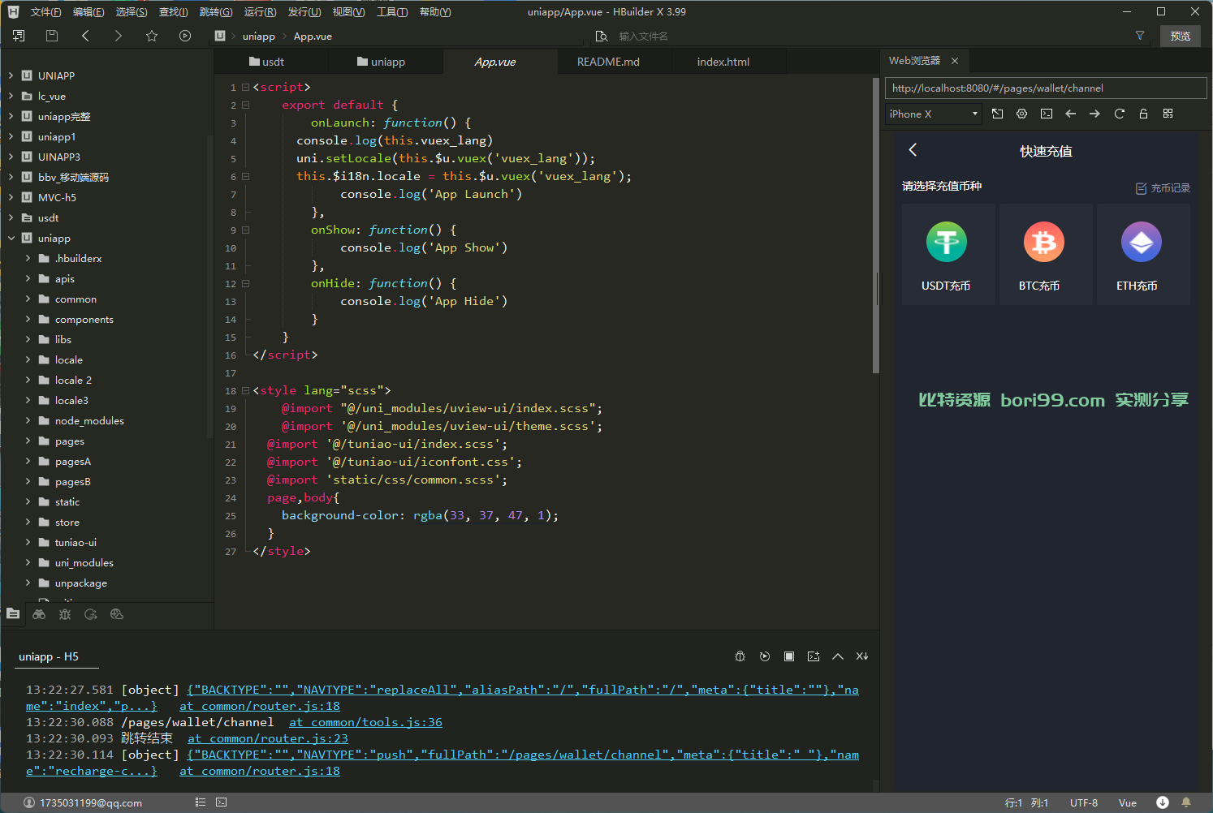
Task: Show the QR code from the browser toolbar
Action: 1168,114
